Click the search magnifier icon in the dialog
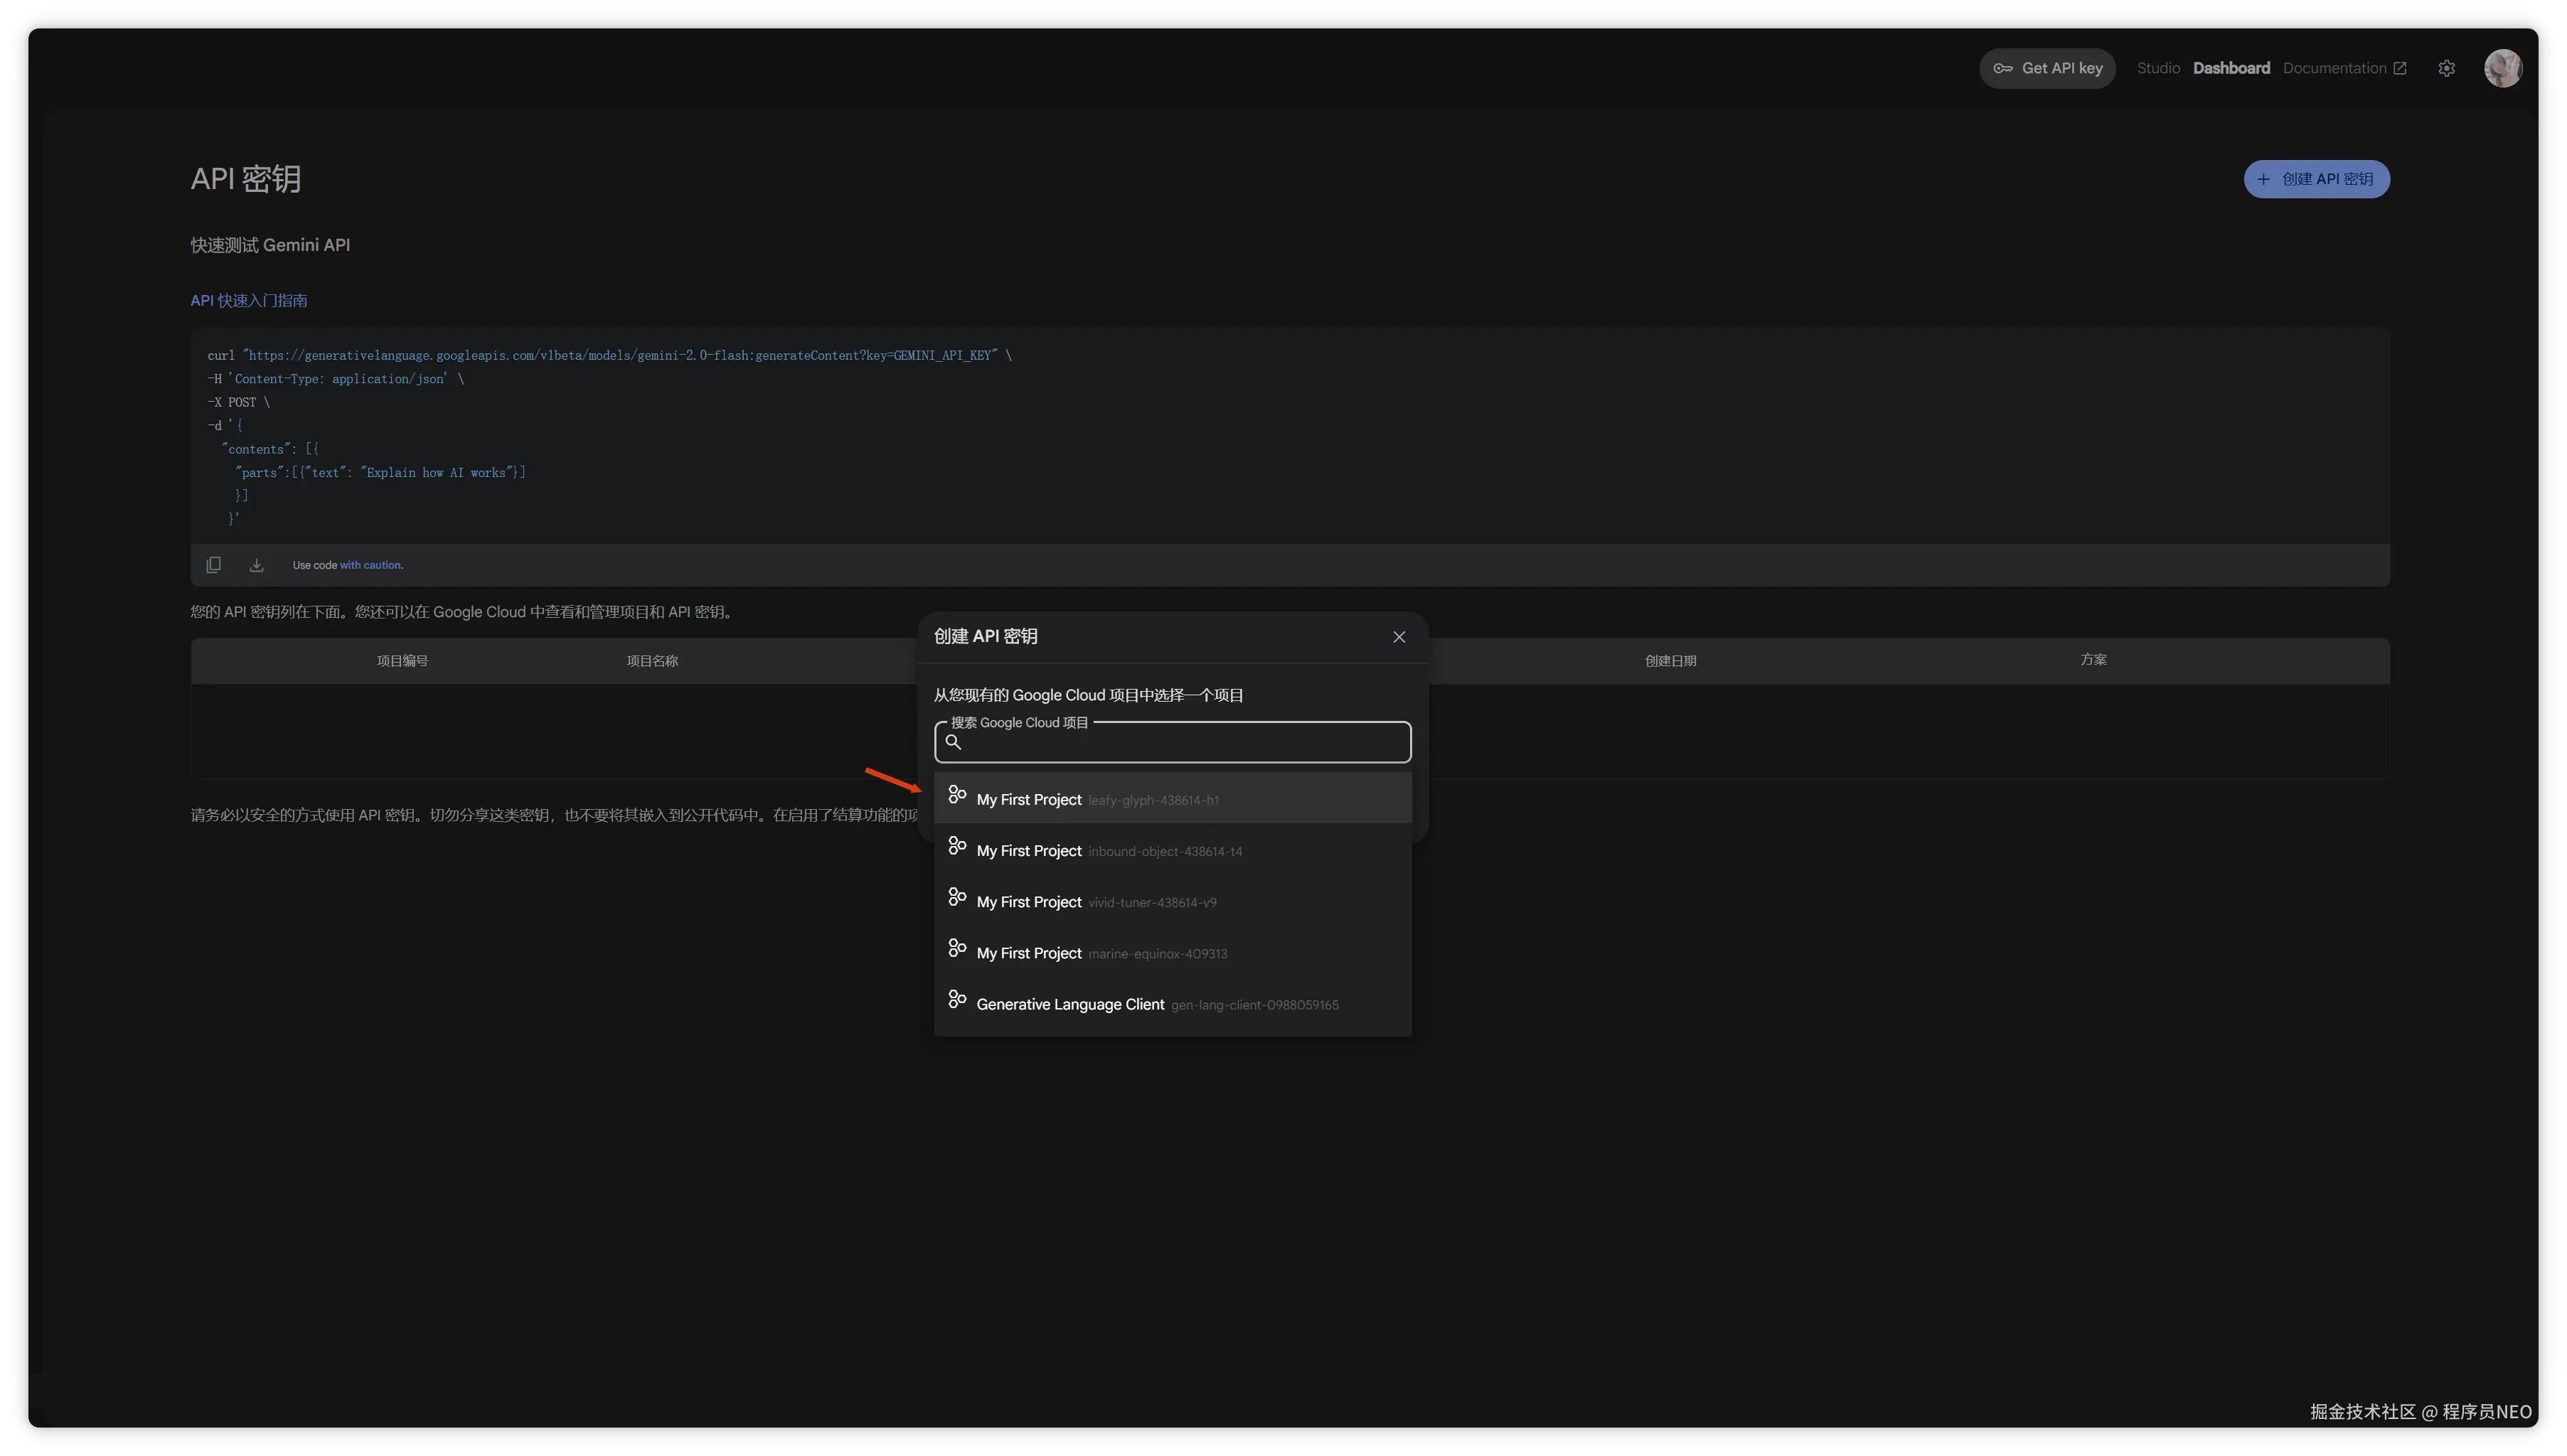The width and height of the screenshot is (2567, 1456). click(x=953, y=742)
